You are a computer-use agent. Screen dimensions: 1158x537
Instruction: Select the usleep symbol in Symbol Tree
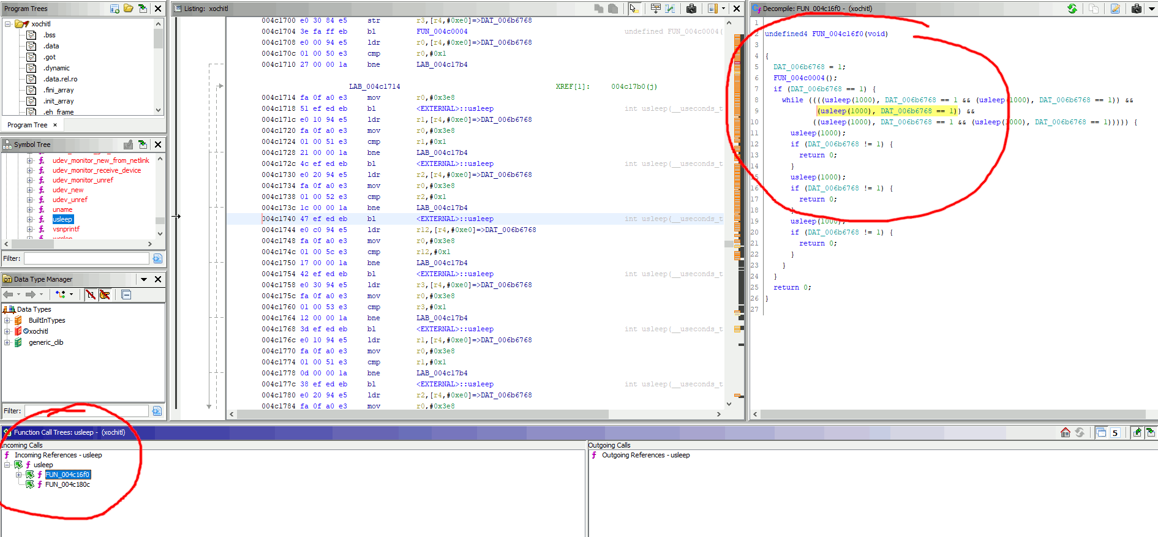tap(62, 219)
